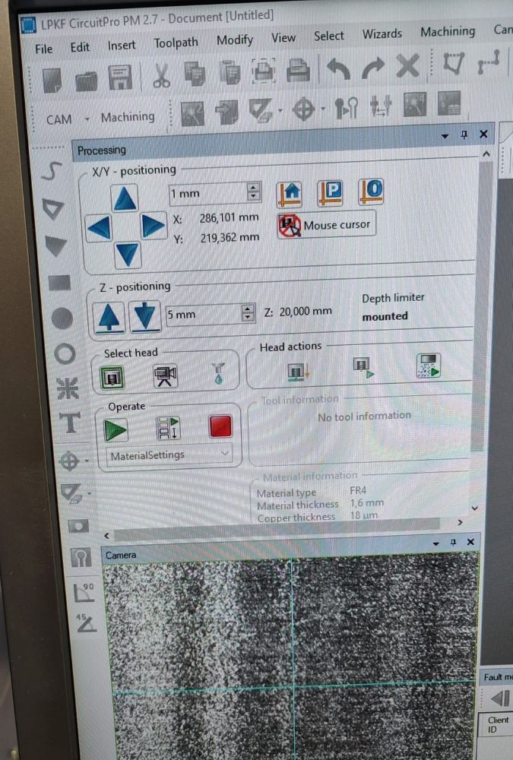Move head up with the Y+ arrow
Screen dimensions: 513x760
click(125, 198)
